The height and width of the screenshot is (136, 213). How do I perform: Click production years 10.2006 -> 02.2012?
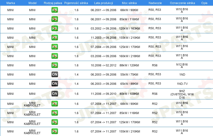(x=104, y=65)
